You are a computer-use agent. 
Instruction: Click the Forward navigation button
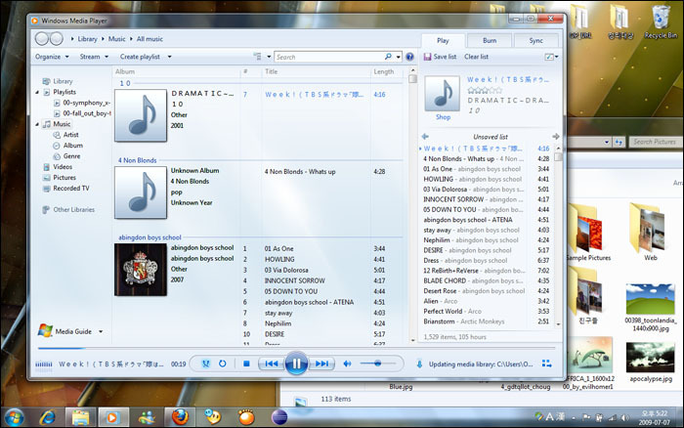point(57,39)
